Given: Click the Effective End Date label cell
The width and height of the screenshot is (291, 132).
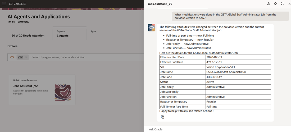Looking at the screenshot, I should 183,62.
